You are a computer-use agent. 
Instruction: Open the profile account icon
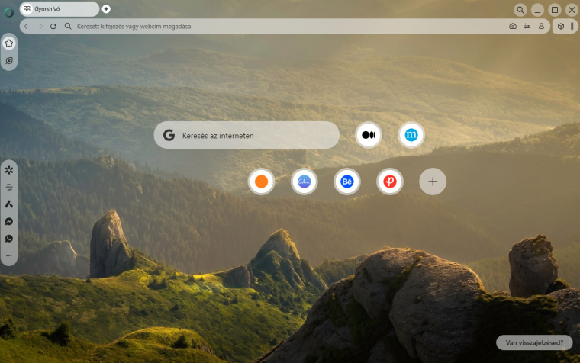coord(541,26)
